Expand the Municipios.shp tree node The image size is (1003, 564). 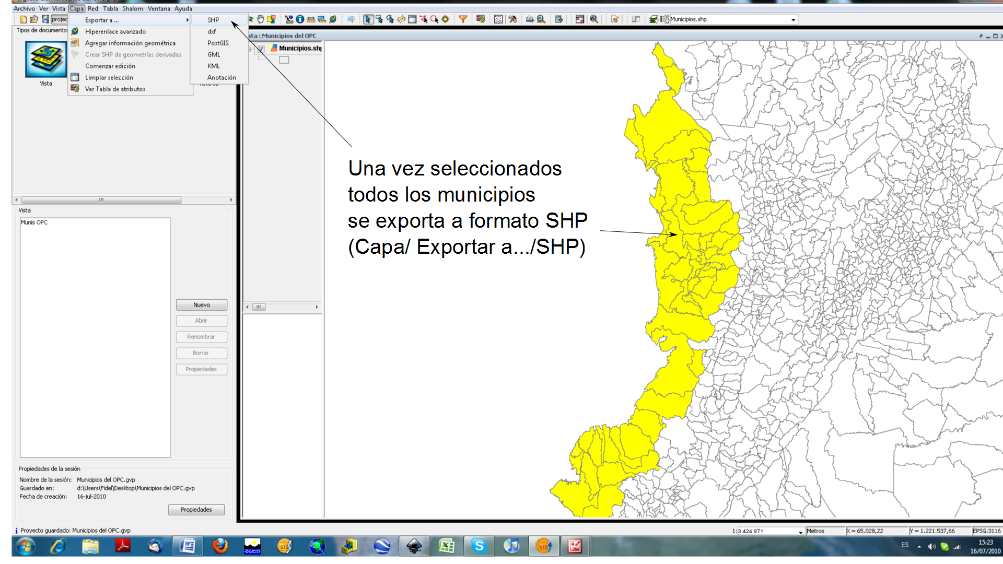coord(250,49)
